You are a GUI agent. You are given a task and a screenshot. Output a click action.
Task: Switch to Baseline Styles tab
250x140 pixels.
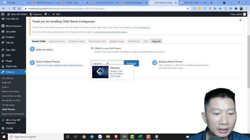117,41
